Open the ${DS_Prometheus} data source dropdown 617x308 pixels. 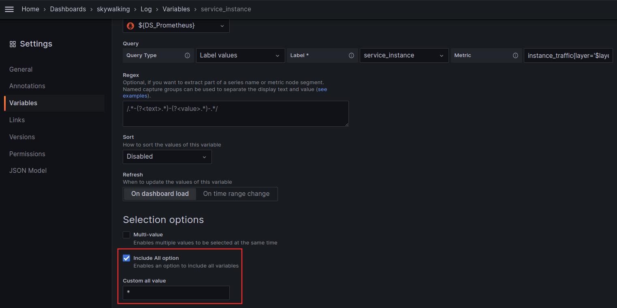coord(176,25)
